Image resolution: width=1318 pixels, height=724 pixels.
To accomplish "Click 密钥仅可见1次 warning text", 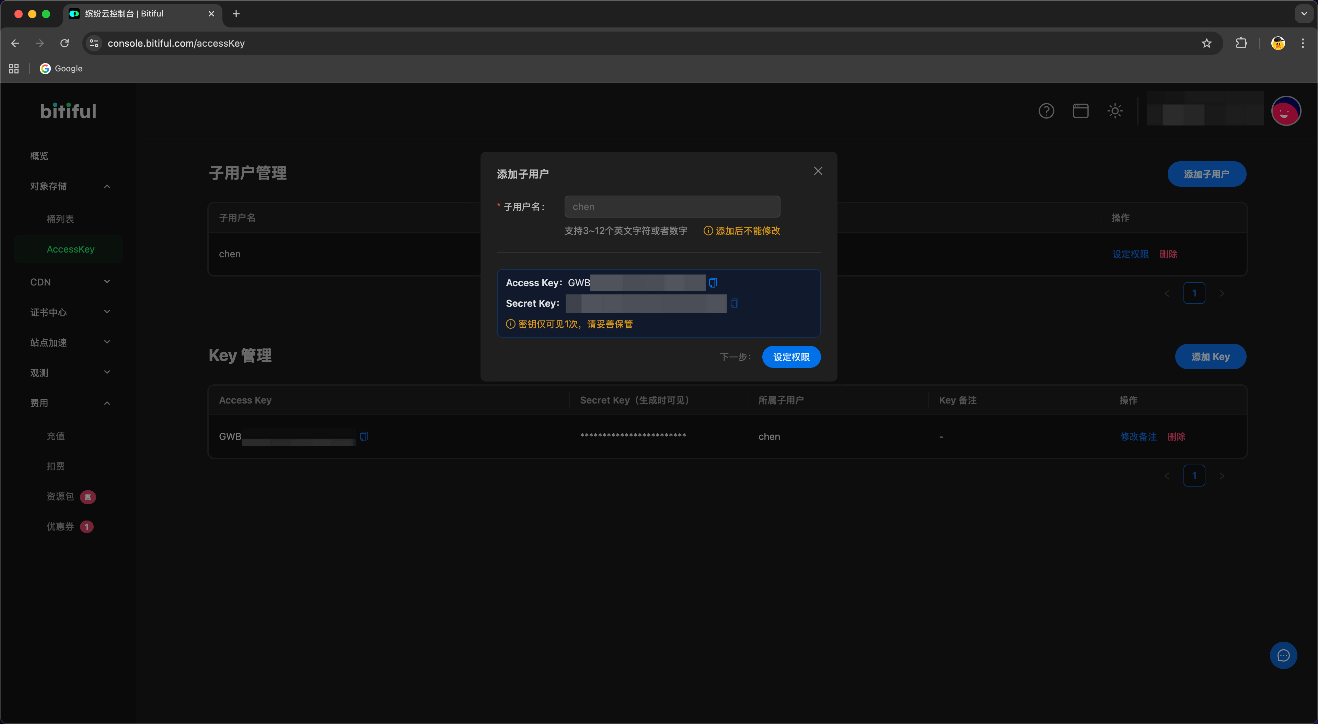I will coord(575,324).
